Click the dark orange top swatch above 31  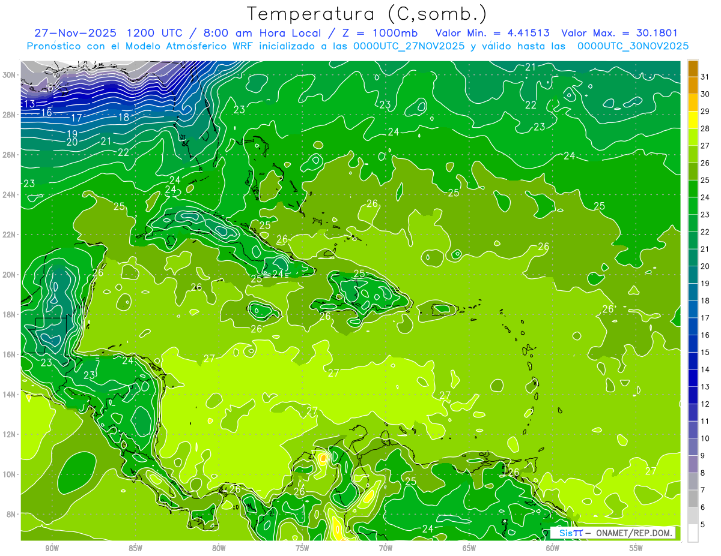[x=693, y=68]
